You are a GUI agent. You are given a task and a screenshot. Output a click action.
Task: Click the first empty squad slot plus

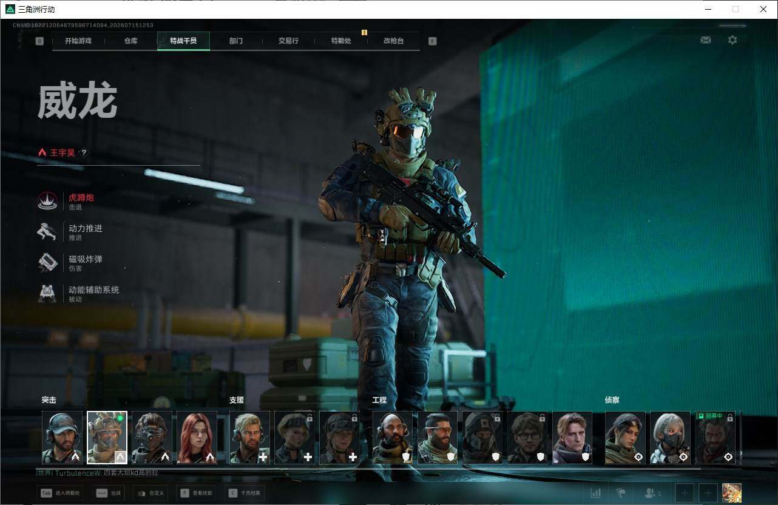(685, 493)
